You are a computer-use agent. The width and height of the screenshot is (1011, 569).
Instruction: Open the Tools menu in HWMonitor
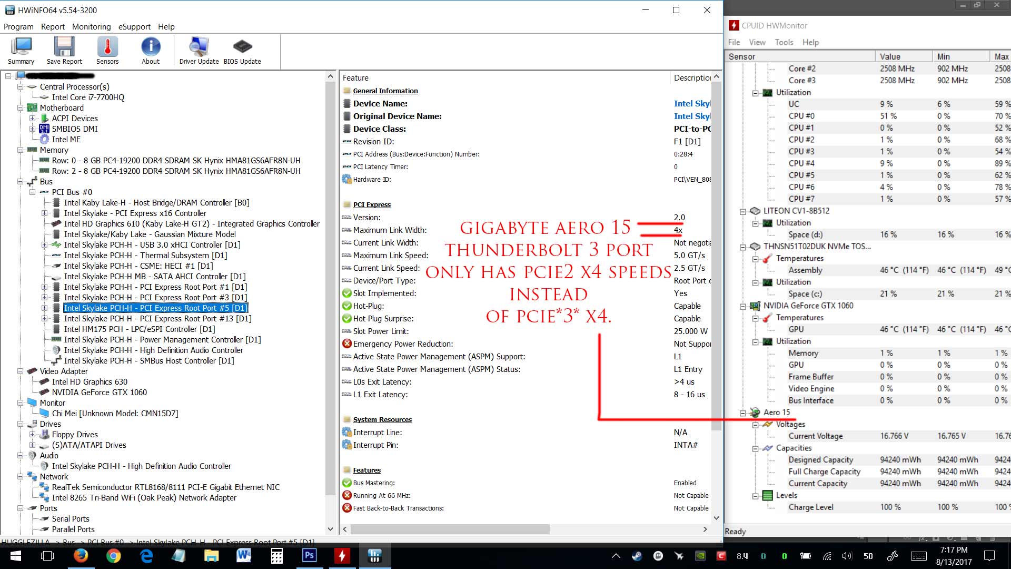pos(784,42)
